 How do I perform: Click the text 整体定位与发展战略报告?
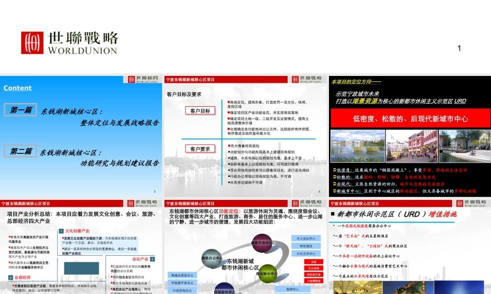pos(119,123)
